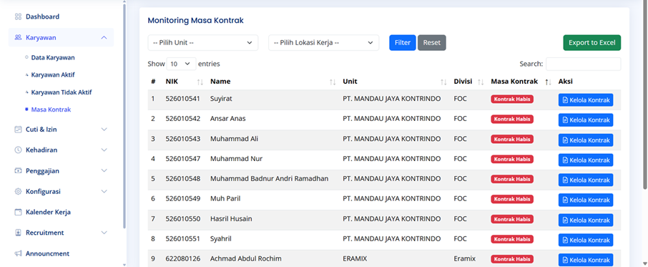Image resolution: width=648 pixels, height=267 pixels.
Task: Expand the Recruitment menu chevron
Action: coord(104,233)
